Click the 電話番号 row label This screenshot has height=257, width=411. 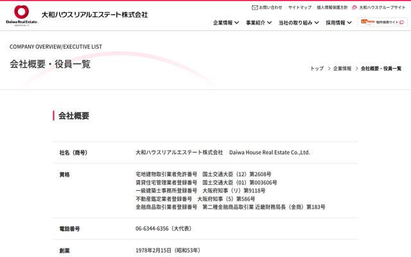pyautogui.click(x=69, y=229)
